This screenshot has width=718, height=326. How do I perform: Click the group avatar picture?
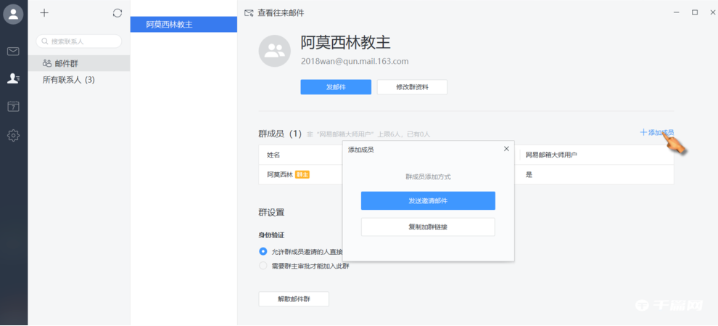pyautogui.click(x=275, y=51)
